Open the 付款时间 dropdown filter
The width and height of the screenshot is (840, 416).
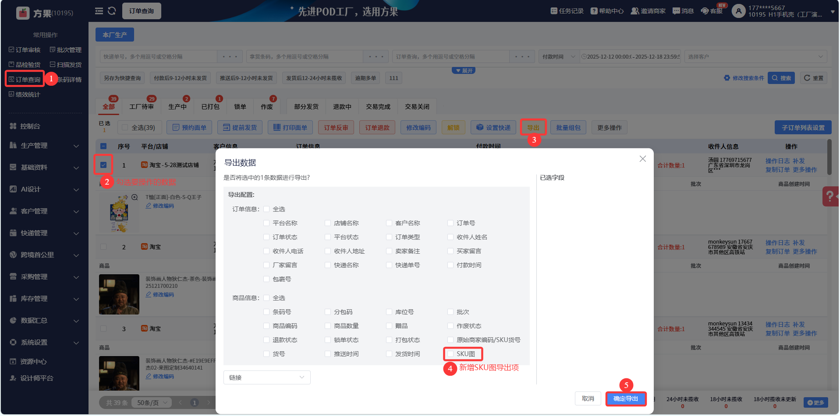[559, 56]
